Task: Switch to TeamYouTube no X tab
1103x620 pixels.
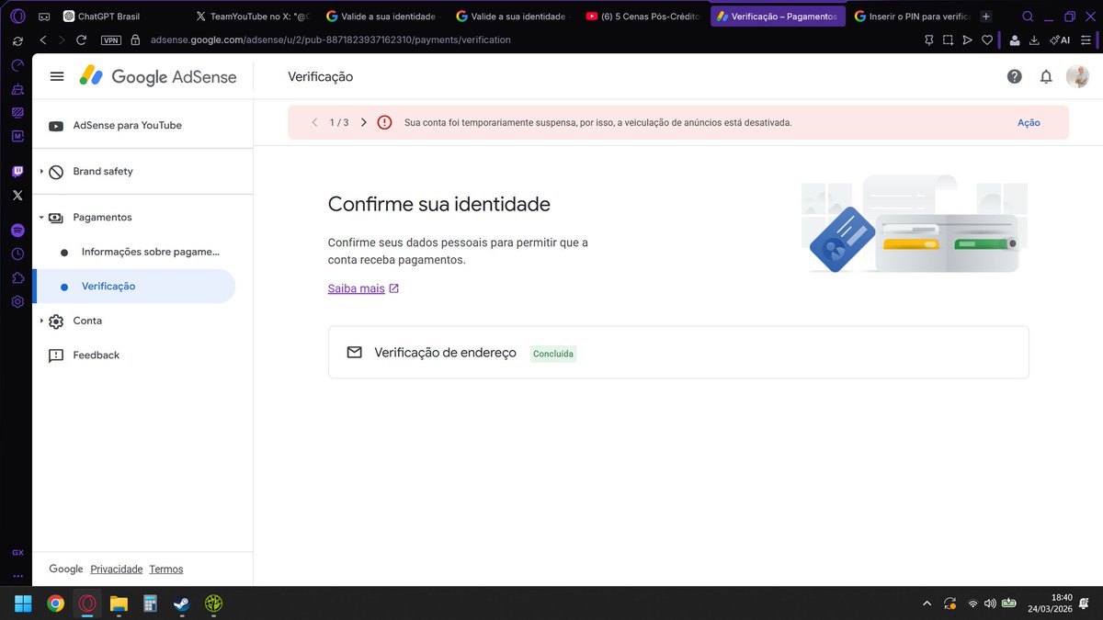Action: 254,17
